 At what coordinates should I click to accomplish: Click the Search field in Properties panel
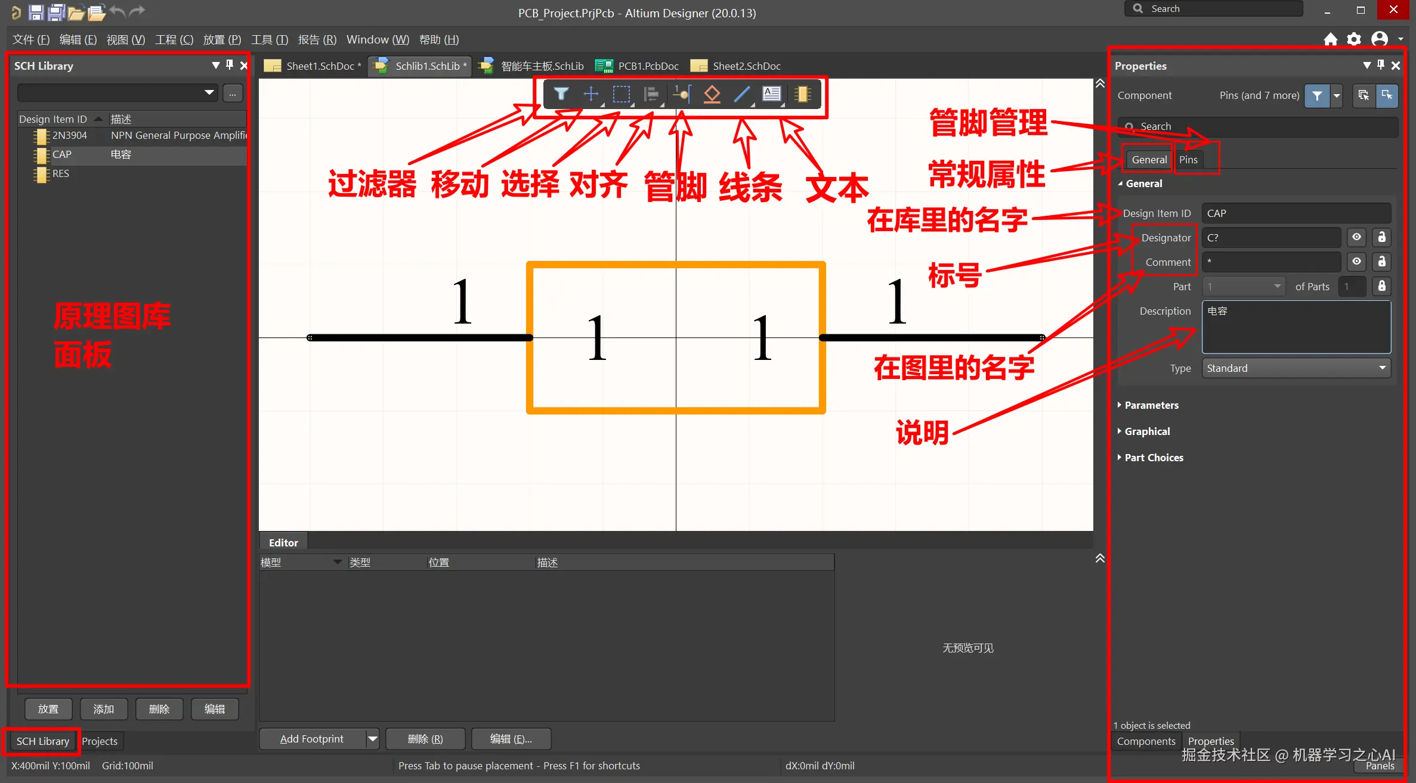tap(1253, 126)
